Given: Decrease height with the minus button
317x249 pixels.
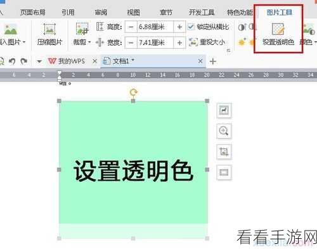Looking at the screenshot, I should pos(131,27).
